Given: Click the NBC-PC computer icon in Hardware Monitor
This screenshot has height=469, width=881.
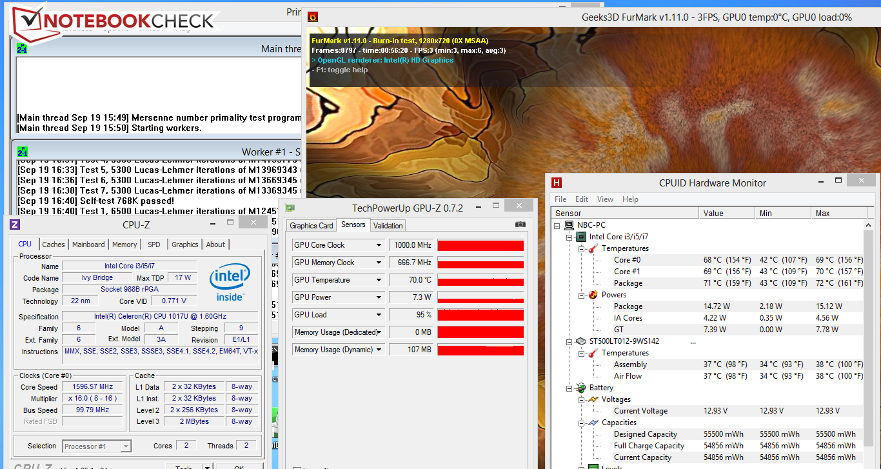Looking at the screenshot, I should click(569, 225).
